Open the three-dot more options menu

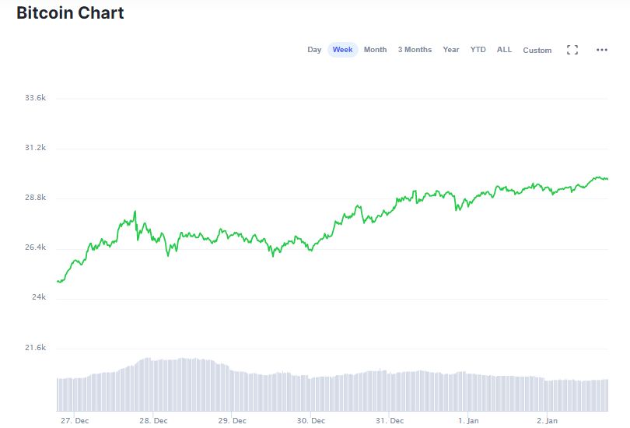click(x=601, y=50)
